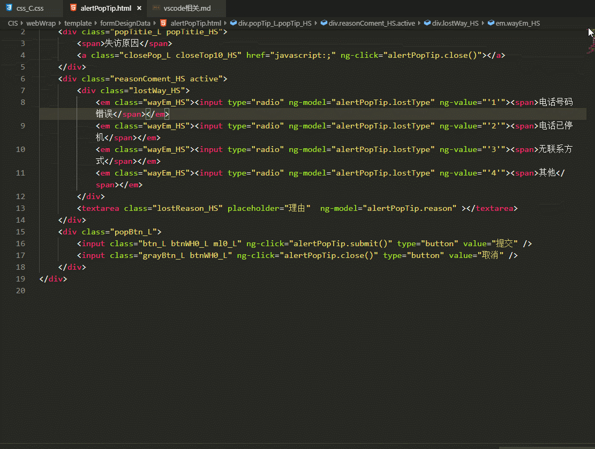Expand breadcrumb arrow after webWrap
The image size is (595, 449).
(59, 23)
